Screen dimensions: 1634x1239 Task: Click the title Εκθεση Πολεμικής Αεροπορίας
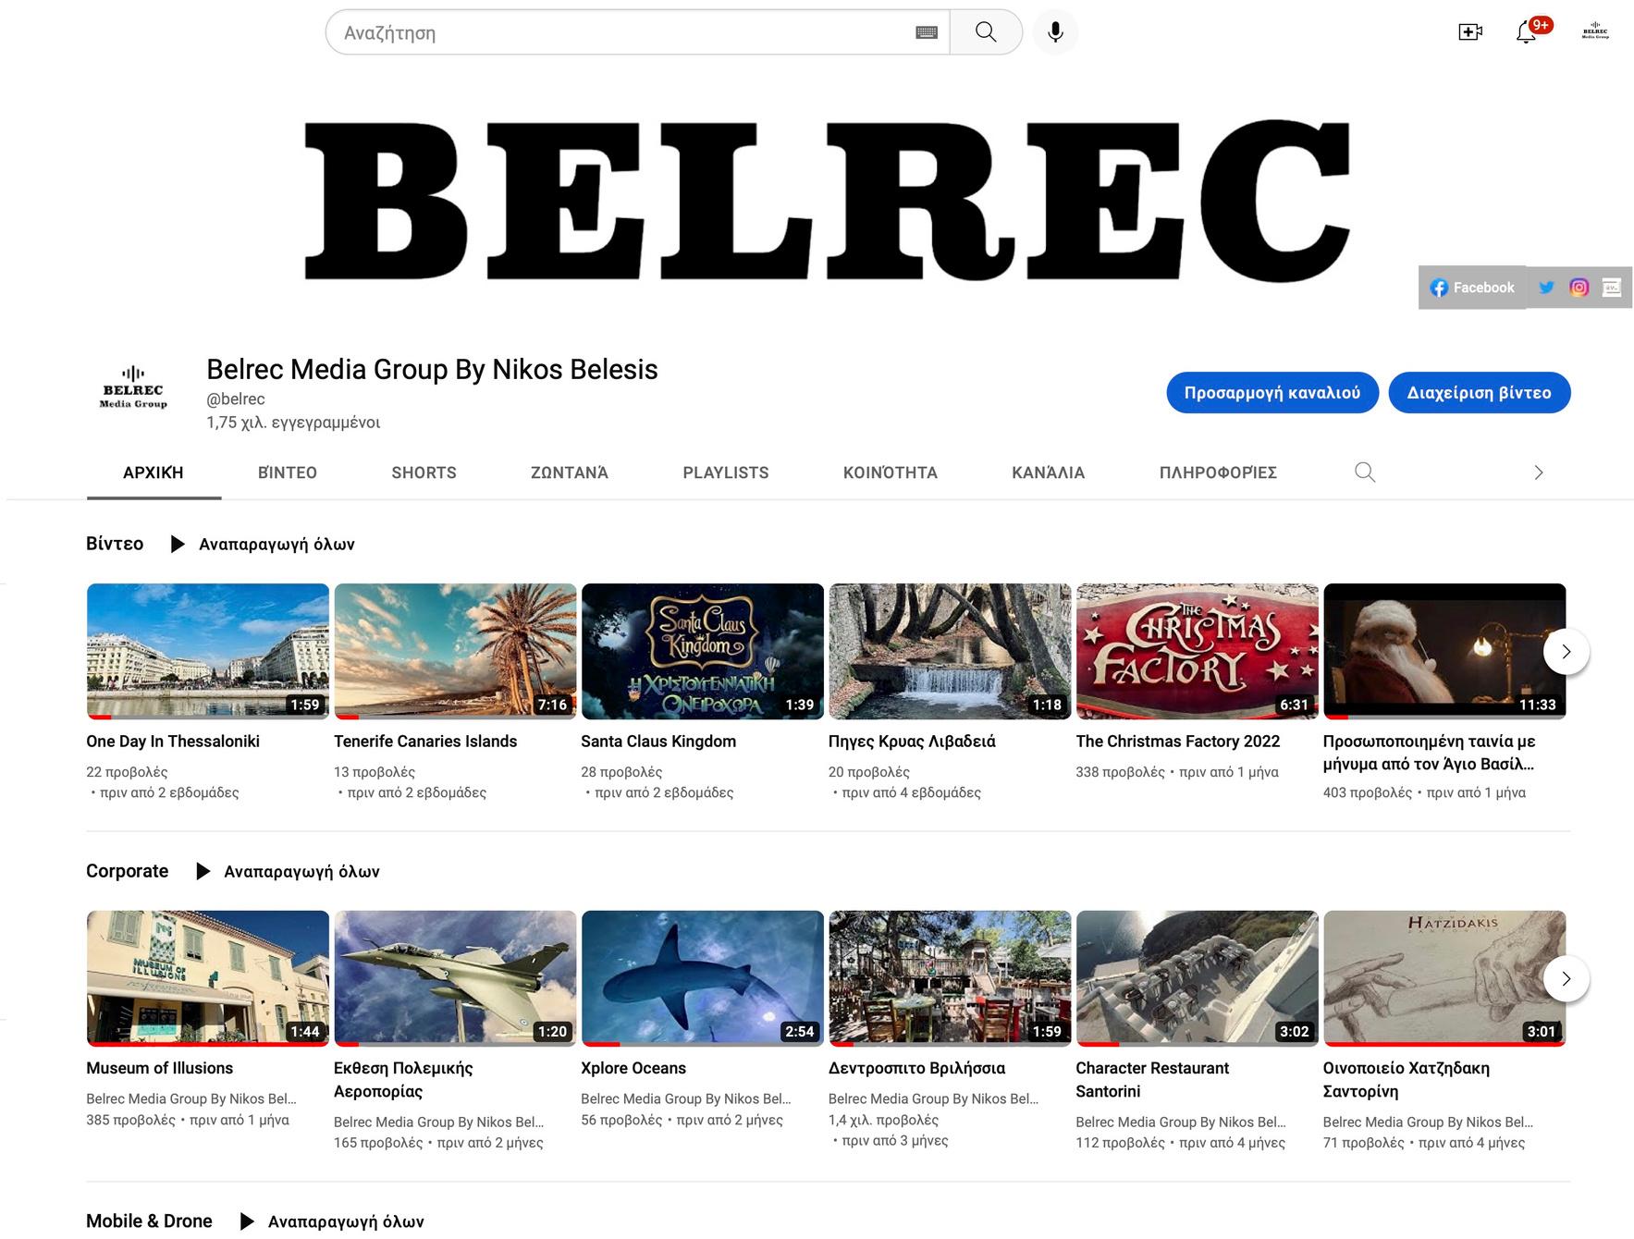pyautogui.click(x=403, y=1080)
